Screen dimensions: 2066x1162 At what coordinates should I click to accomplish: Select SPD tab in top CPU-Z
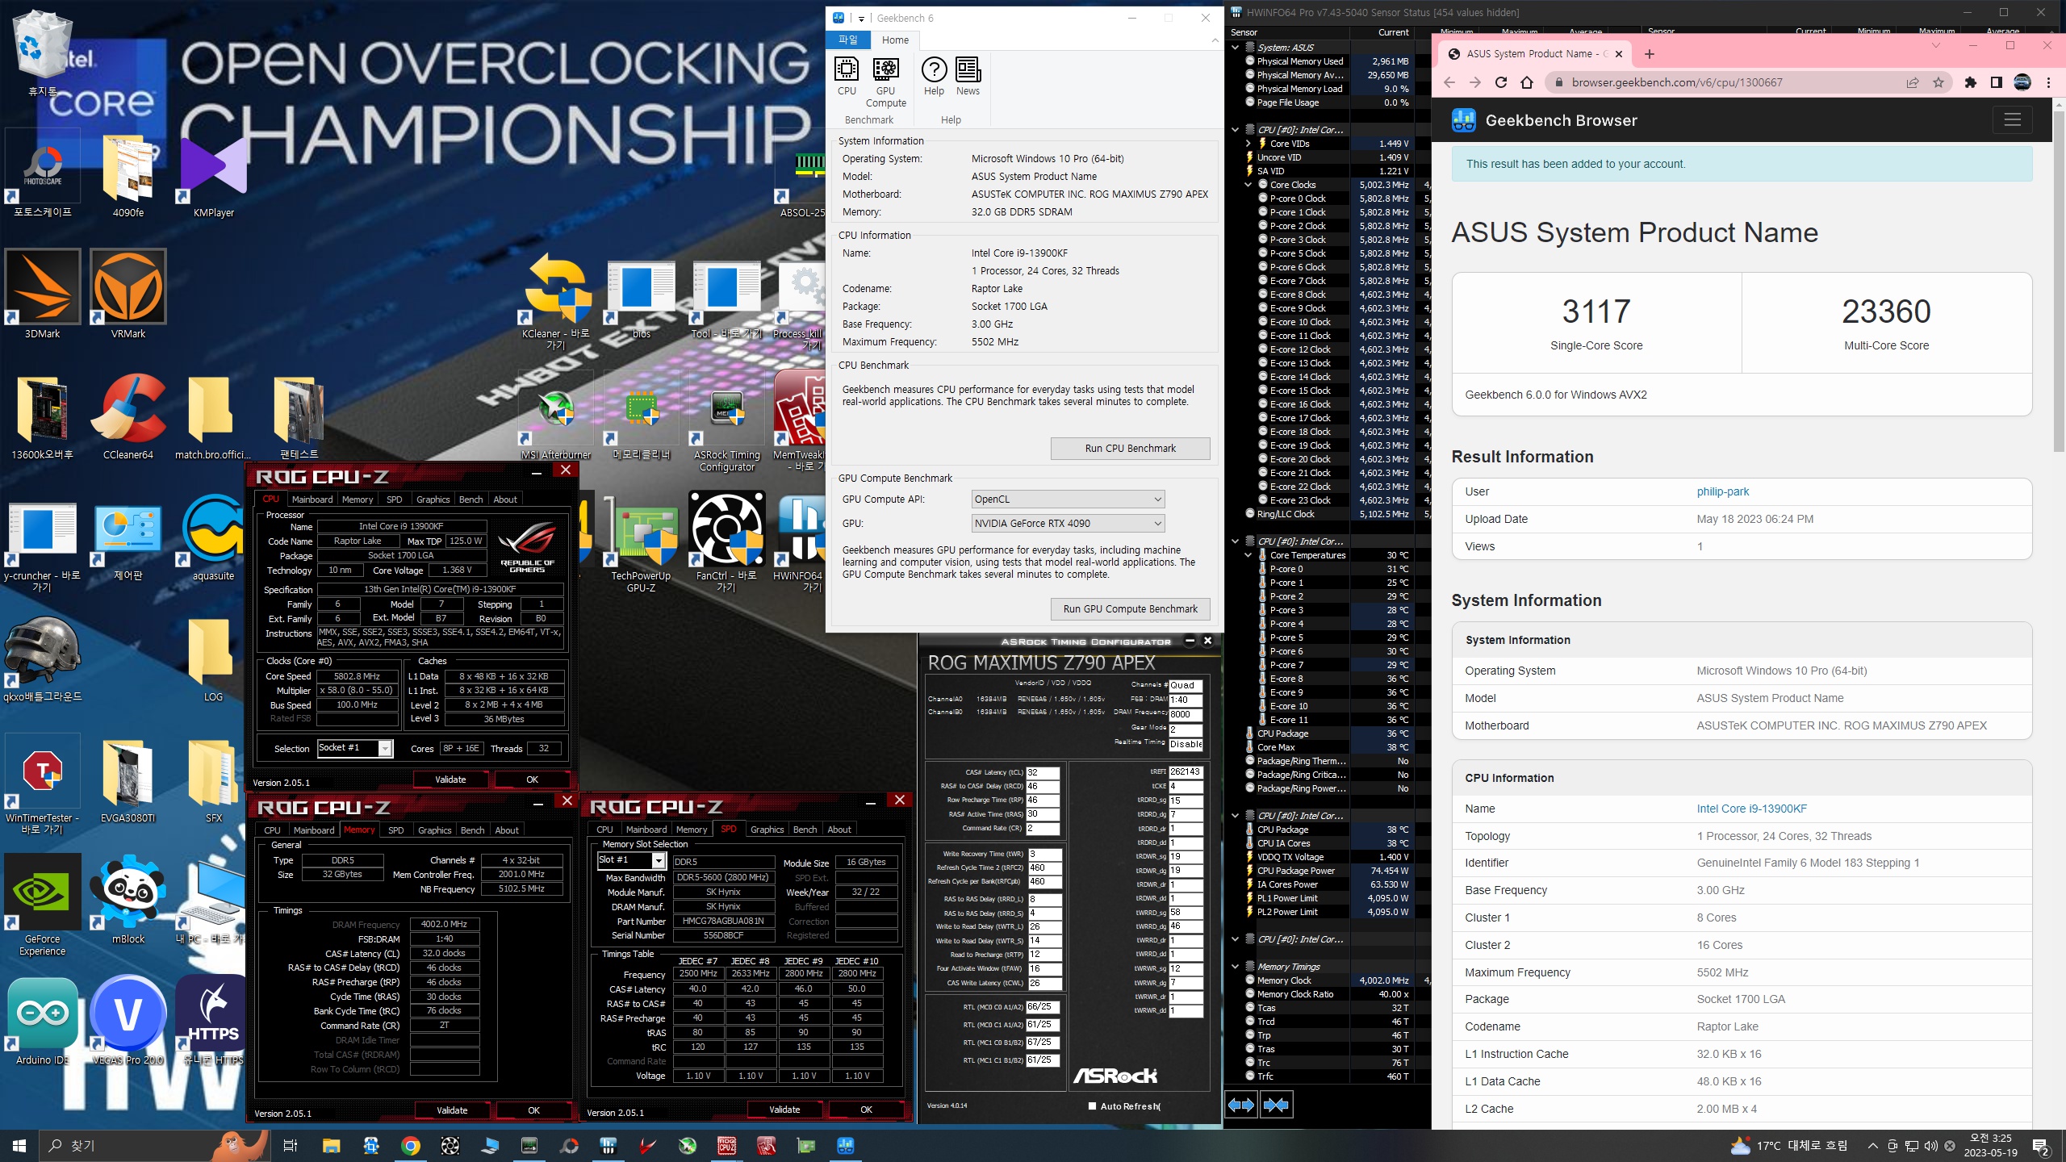394,499
